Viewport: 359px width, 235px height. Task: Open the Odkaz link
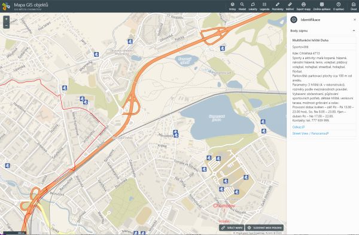(x=299, y=127)
